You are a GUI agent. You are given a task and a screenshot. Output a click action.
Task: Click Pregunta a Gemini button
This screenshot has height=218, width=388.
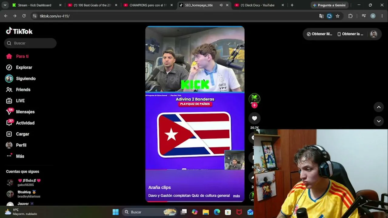[329, 5]
